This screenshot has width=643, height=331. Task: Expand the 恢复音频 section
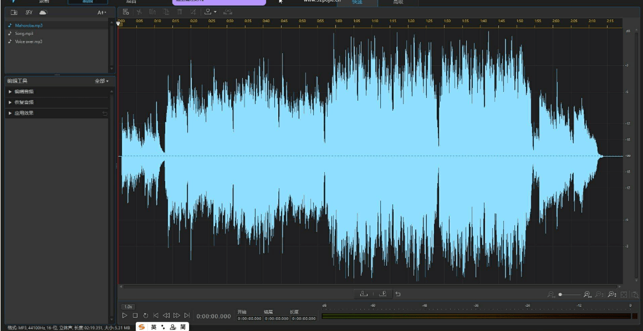pyautogui.click(x=24, y=102)
